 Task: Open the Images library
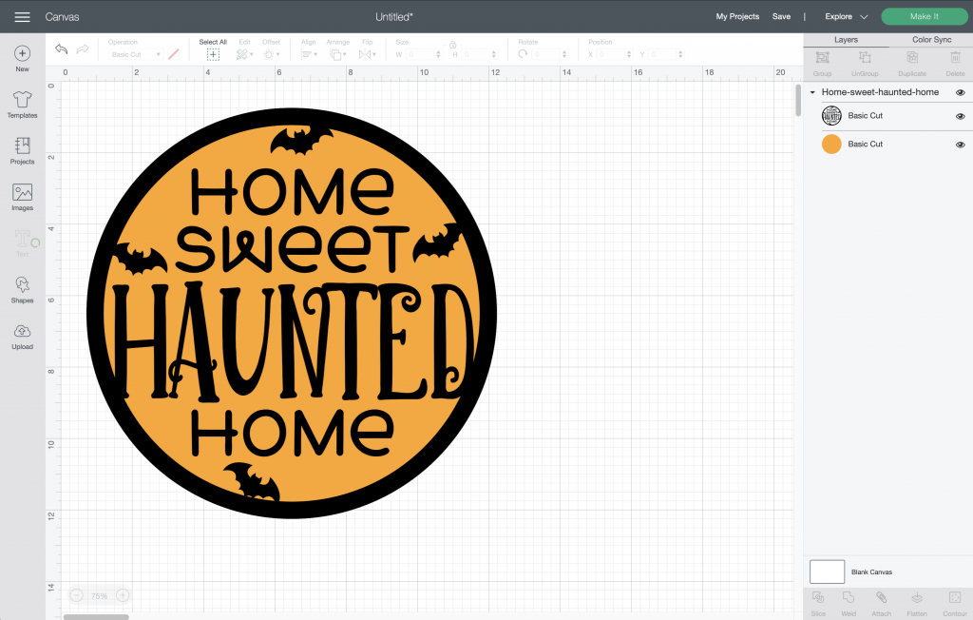pyautogui.click(x=23, y=198)
